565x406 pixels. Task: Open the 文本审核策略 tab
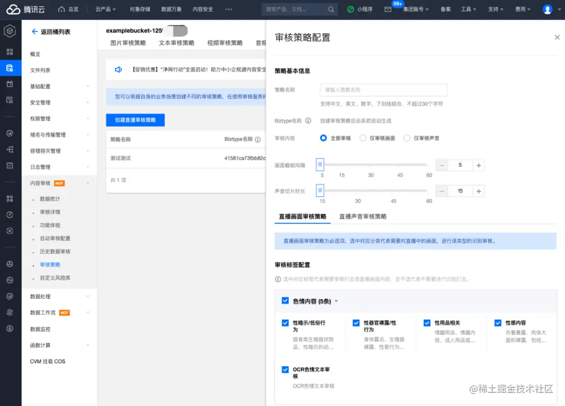coord(176,43)
